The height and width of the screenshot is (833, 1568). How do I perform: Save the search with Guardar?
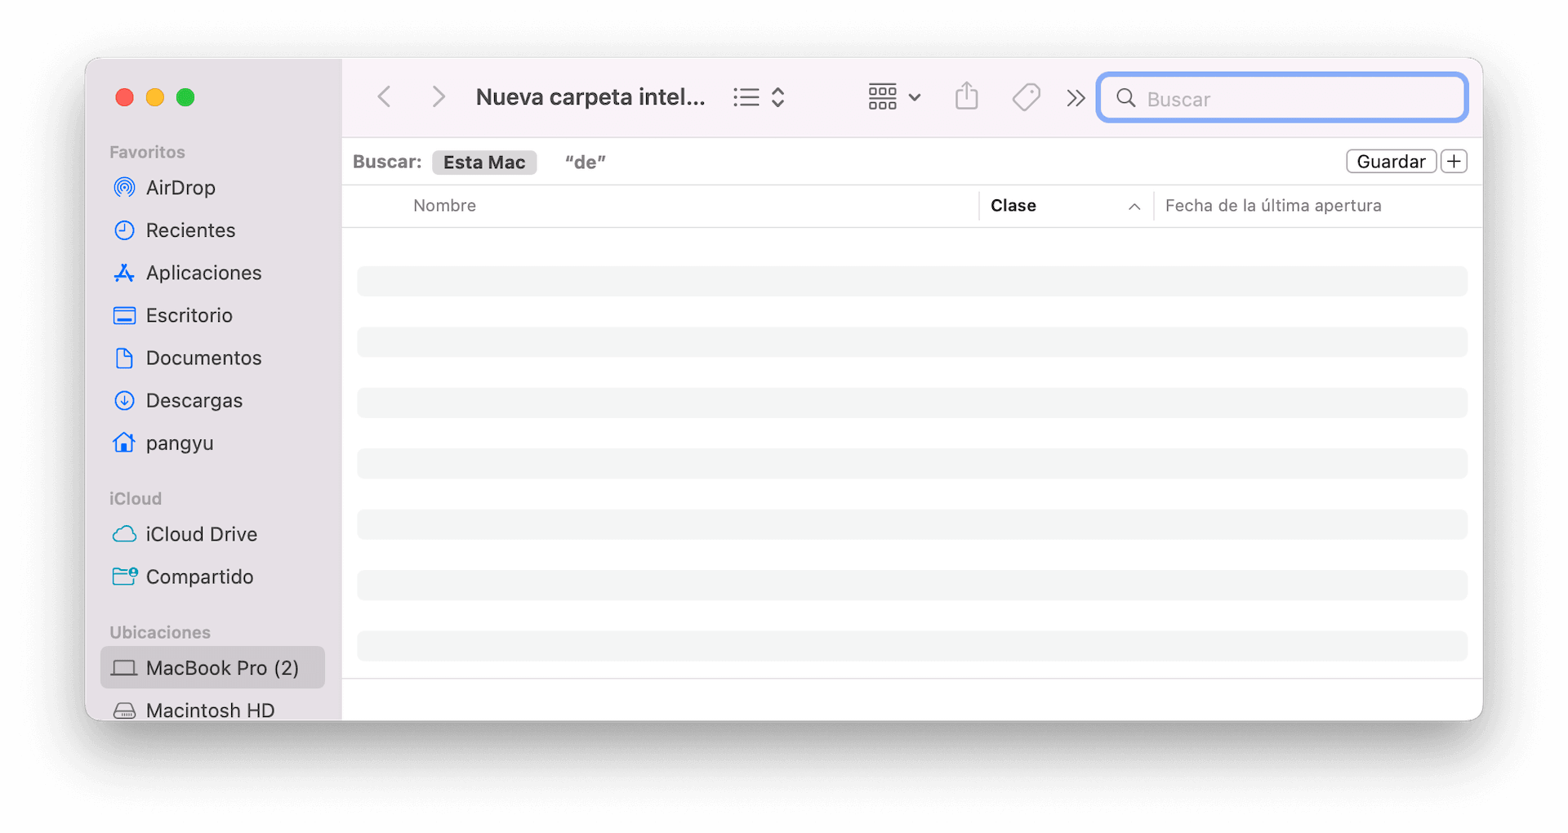pyautogui.click(x=1391, y=162)
